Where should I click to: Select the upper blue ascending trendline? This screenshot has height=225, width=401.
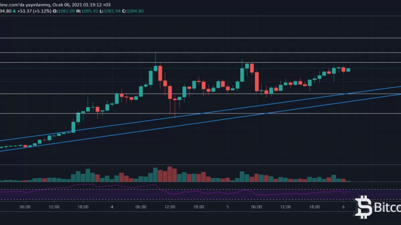tap(200, 114)
